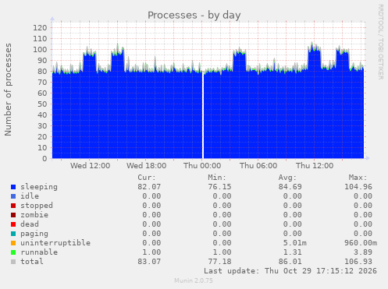Image resolution: width=388 pixels, height=289 pixels.
Task: Click runnable average value 1.31
Action: click(x=293, y=252)
